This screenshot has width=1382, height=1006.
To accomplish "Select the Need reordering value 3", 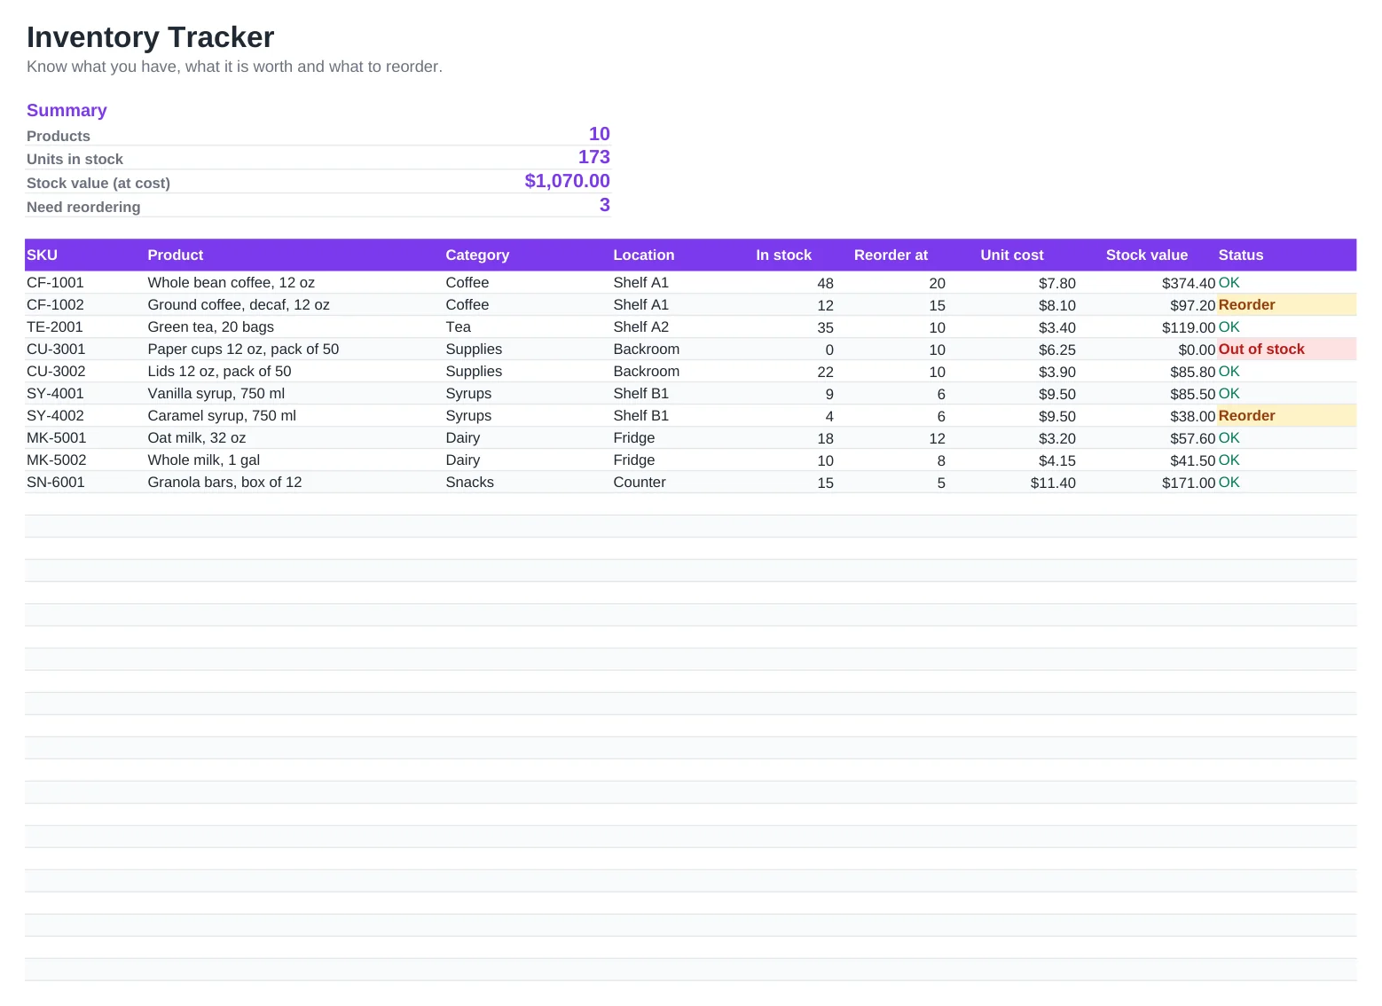I will click(x=605, y=205).
